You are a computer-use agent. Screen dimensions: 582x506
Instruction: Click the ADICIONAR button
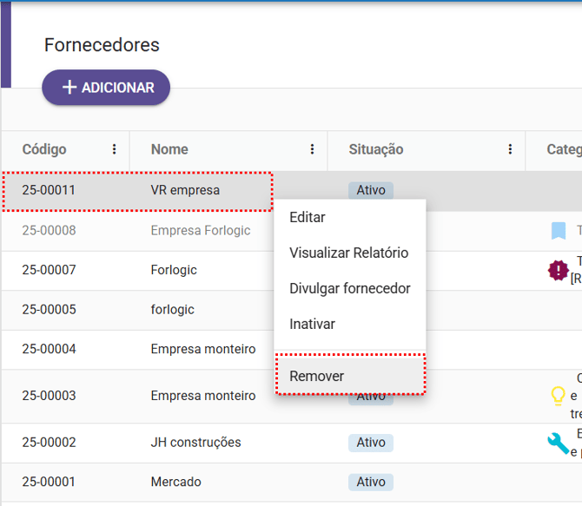(106, 88)
